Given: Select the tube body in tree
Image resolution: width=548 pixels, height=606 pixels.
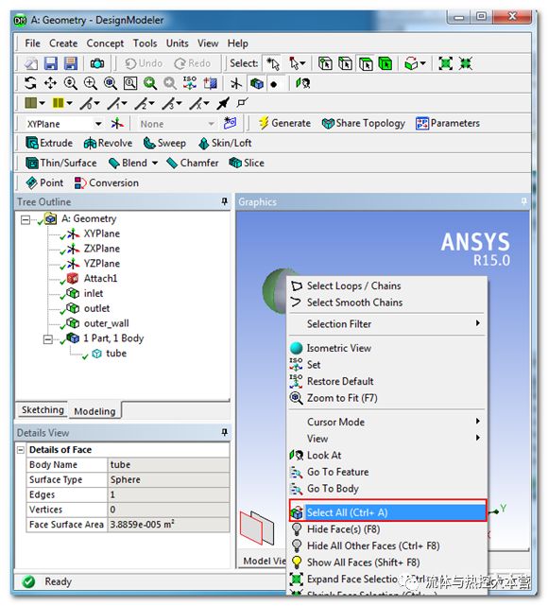Looking at the screenshot, I should click(116, 354).
